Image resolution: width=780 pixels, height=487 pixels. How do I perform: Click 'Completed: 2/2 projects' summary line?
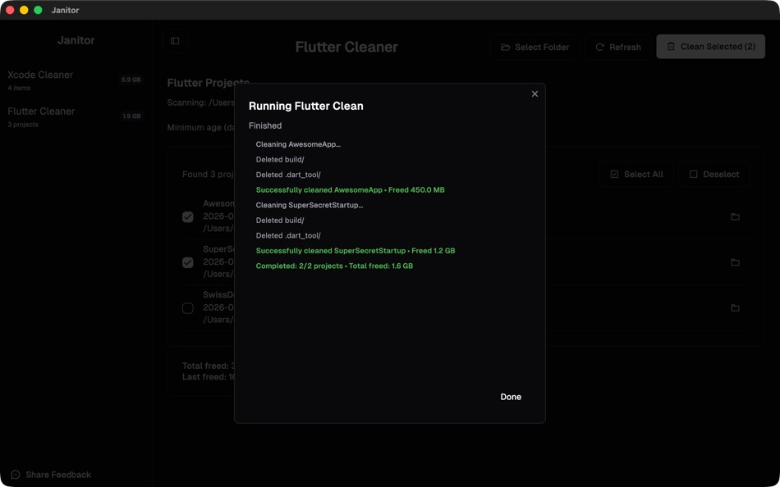334,266
